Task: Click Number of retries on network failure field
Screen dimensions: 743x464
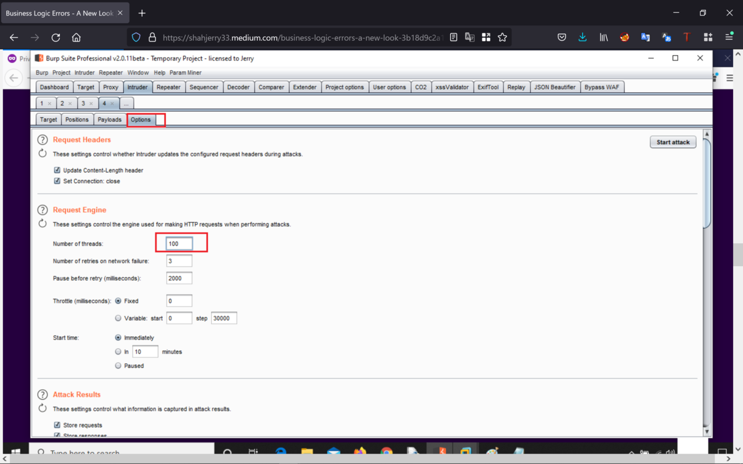Action: click(180, 261)
